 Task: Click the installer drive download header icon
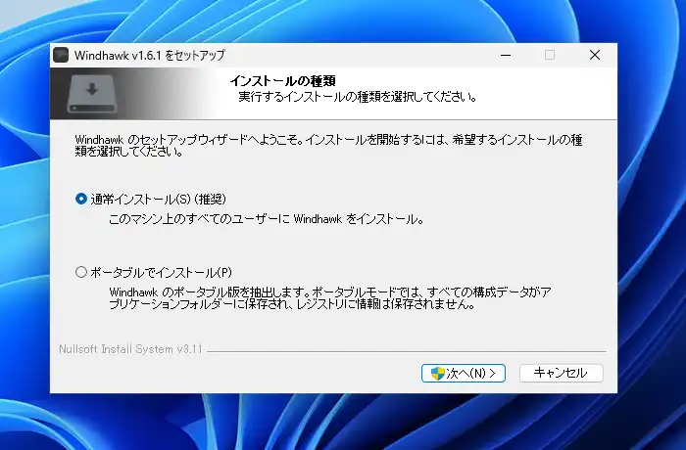tap(92, 93)
